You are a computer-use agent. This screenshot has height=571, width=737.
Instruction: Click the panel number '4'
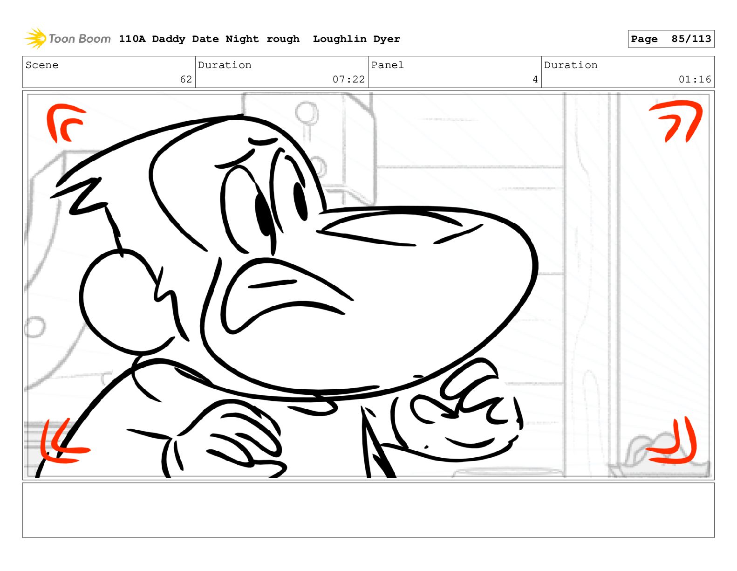tap(535, 80)
